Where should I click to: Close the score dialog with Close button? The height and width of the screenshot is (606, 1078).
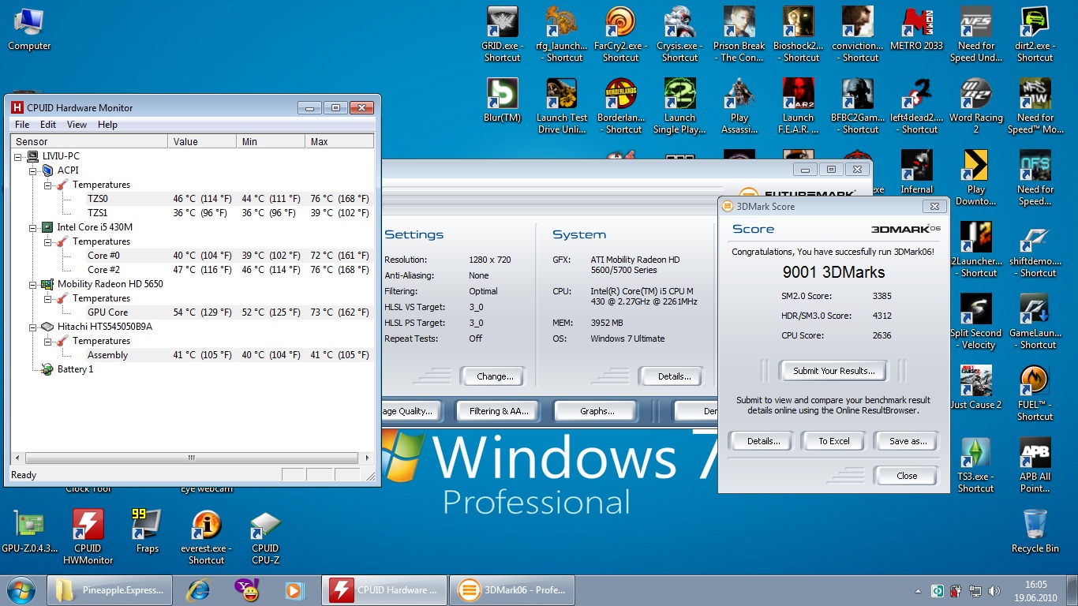(907, 476)
